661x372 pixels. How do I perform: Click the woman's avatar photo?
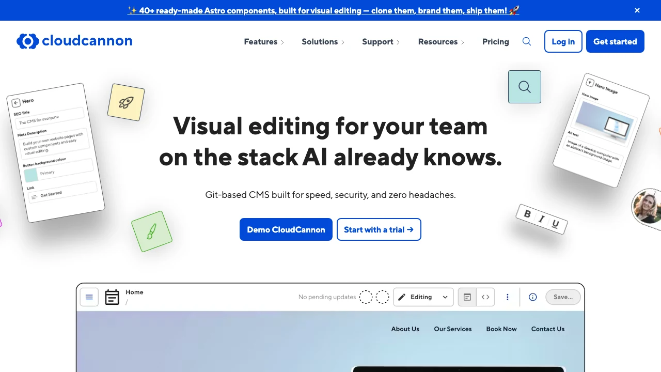(x=647, y=206)
